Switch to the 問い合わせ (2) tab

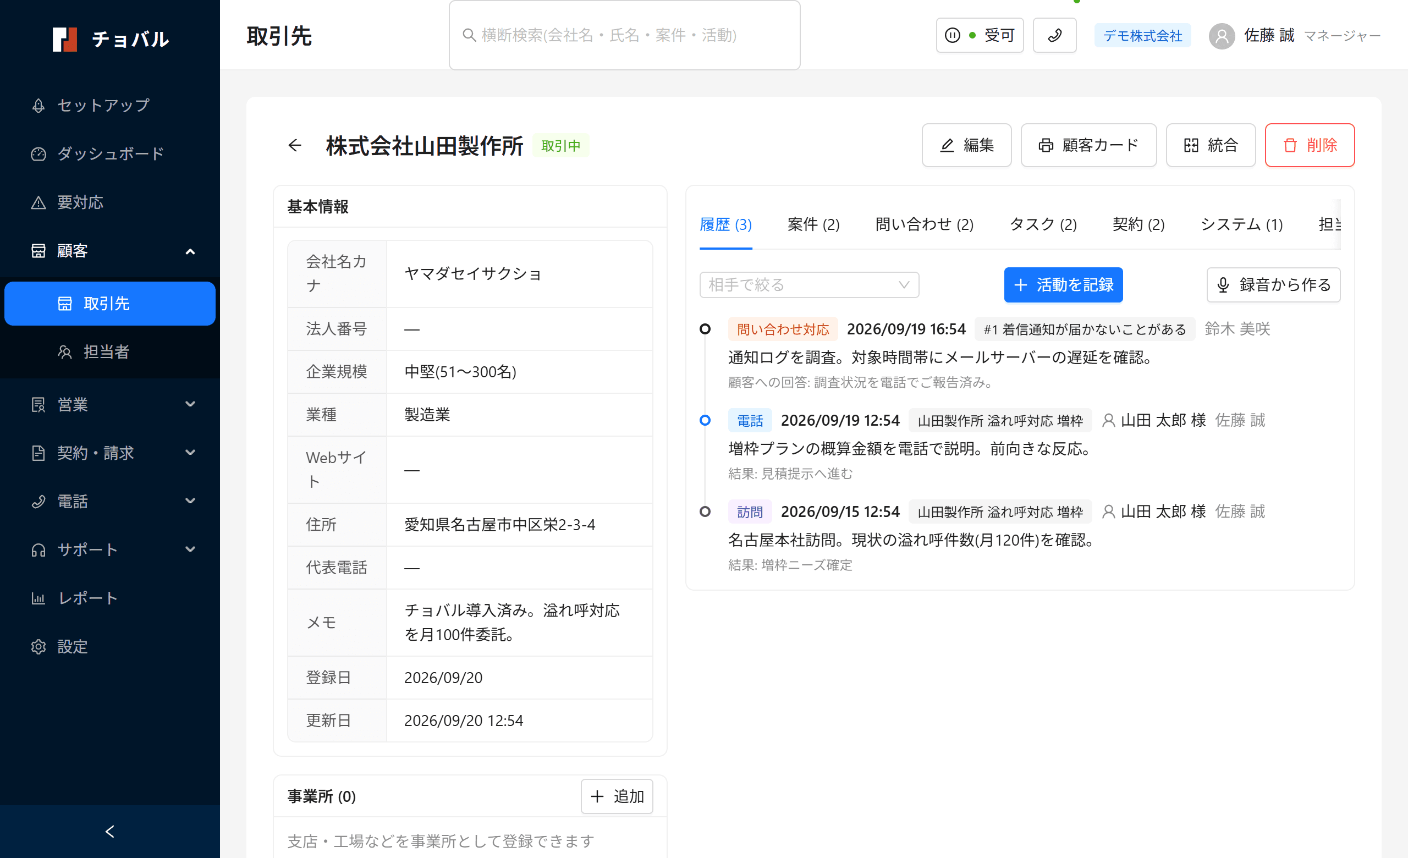click(924, 224)
